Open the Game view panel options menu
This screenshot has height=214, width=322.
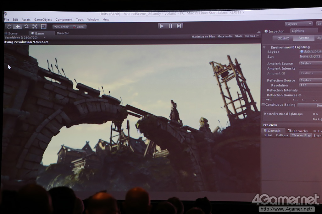click(258, 32)
